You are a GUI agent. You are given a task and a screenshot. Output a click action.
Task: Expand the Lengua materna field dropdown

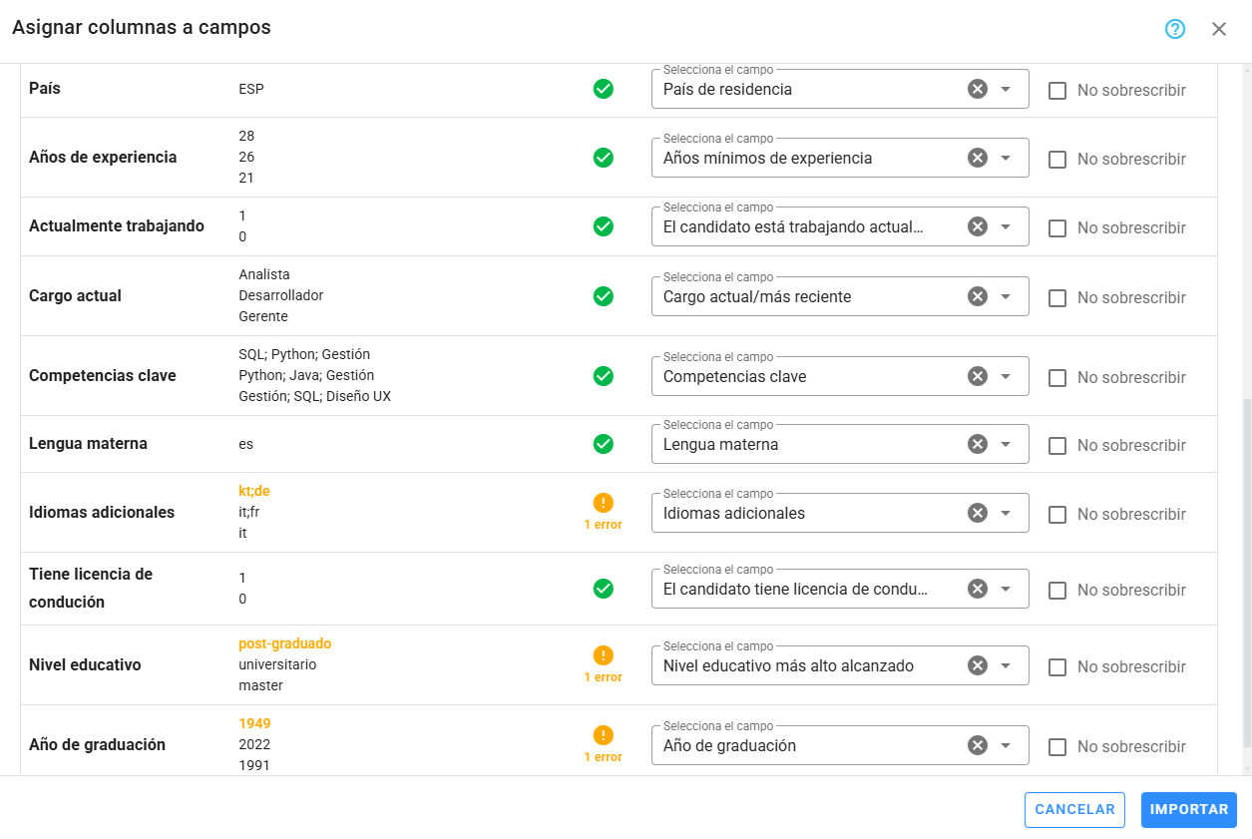(x=1006, y=444)
